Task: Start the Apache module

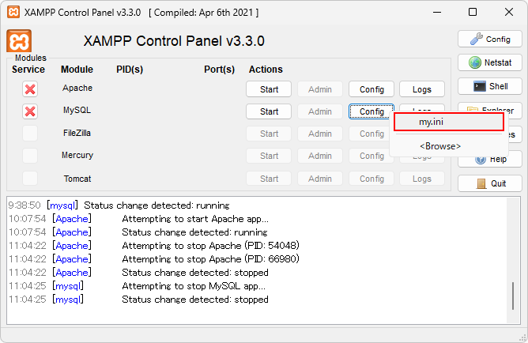Action: tap(269, 89)
